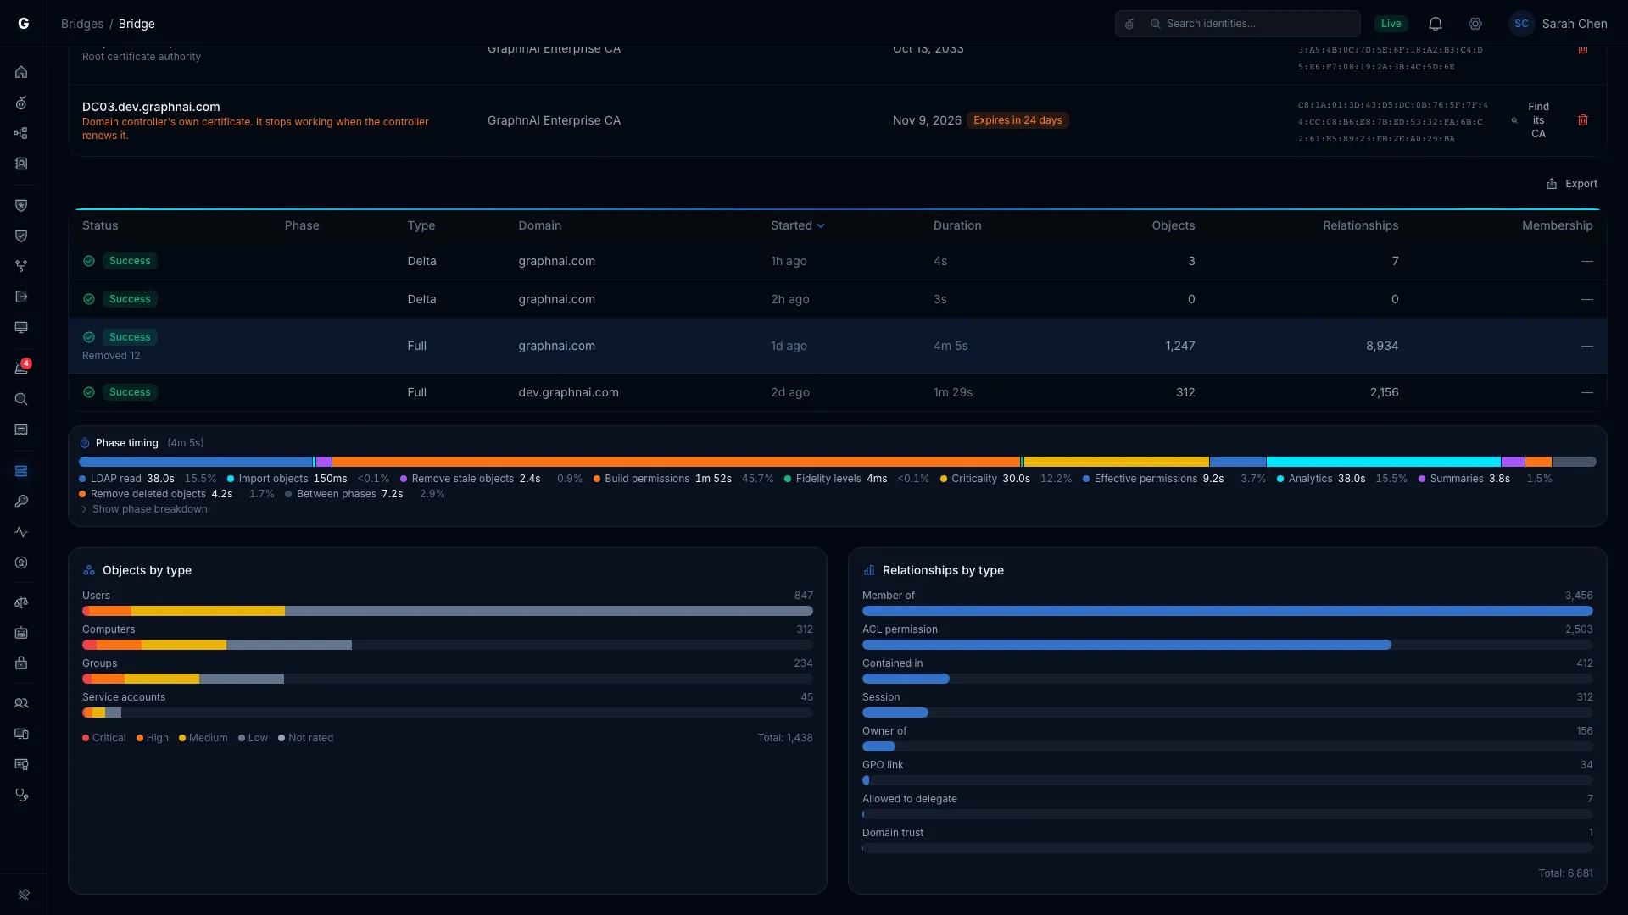This screenshot has width=1628, height=915.
Task: Open the Sarah Chen user menu
Action: [x=1558, y=24]
